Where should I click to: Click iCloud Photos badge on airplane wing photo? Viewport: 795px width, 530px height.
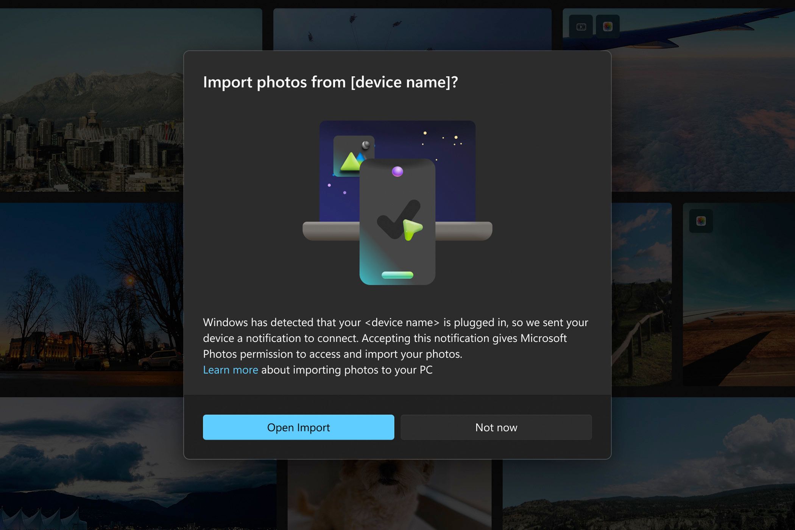coord(608,26)
